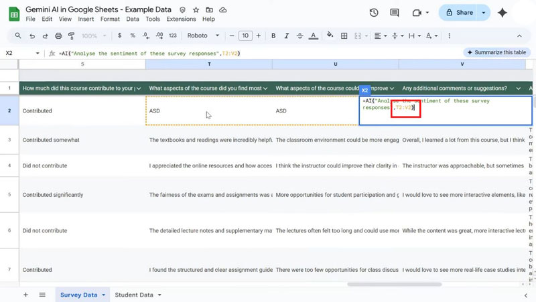Open the Roboto font dropdown
The image size is (536, 302).
[x=202, y=35]
